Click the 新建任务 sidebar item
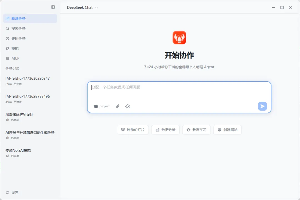The image size is (300, 200). [x=30, y=19]
